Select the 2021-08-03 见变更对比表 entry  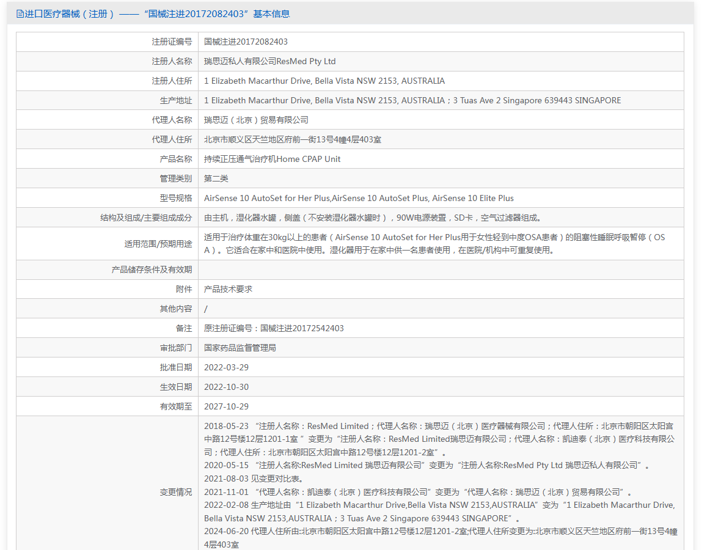pyautogui.click(x=254, y=479)
